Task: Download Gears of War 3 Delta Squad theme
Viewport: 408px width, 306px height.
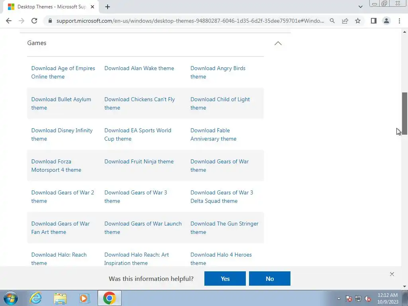Action: (222, 196)
